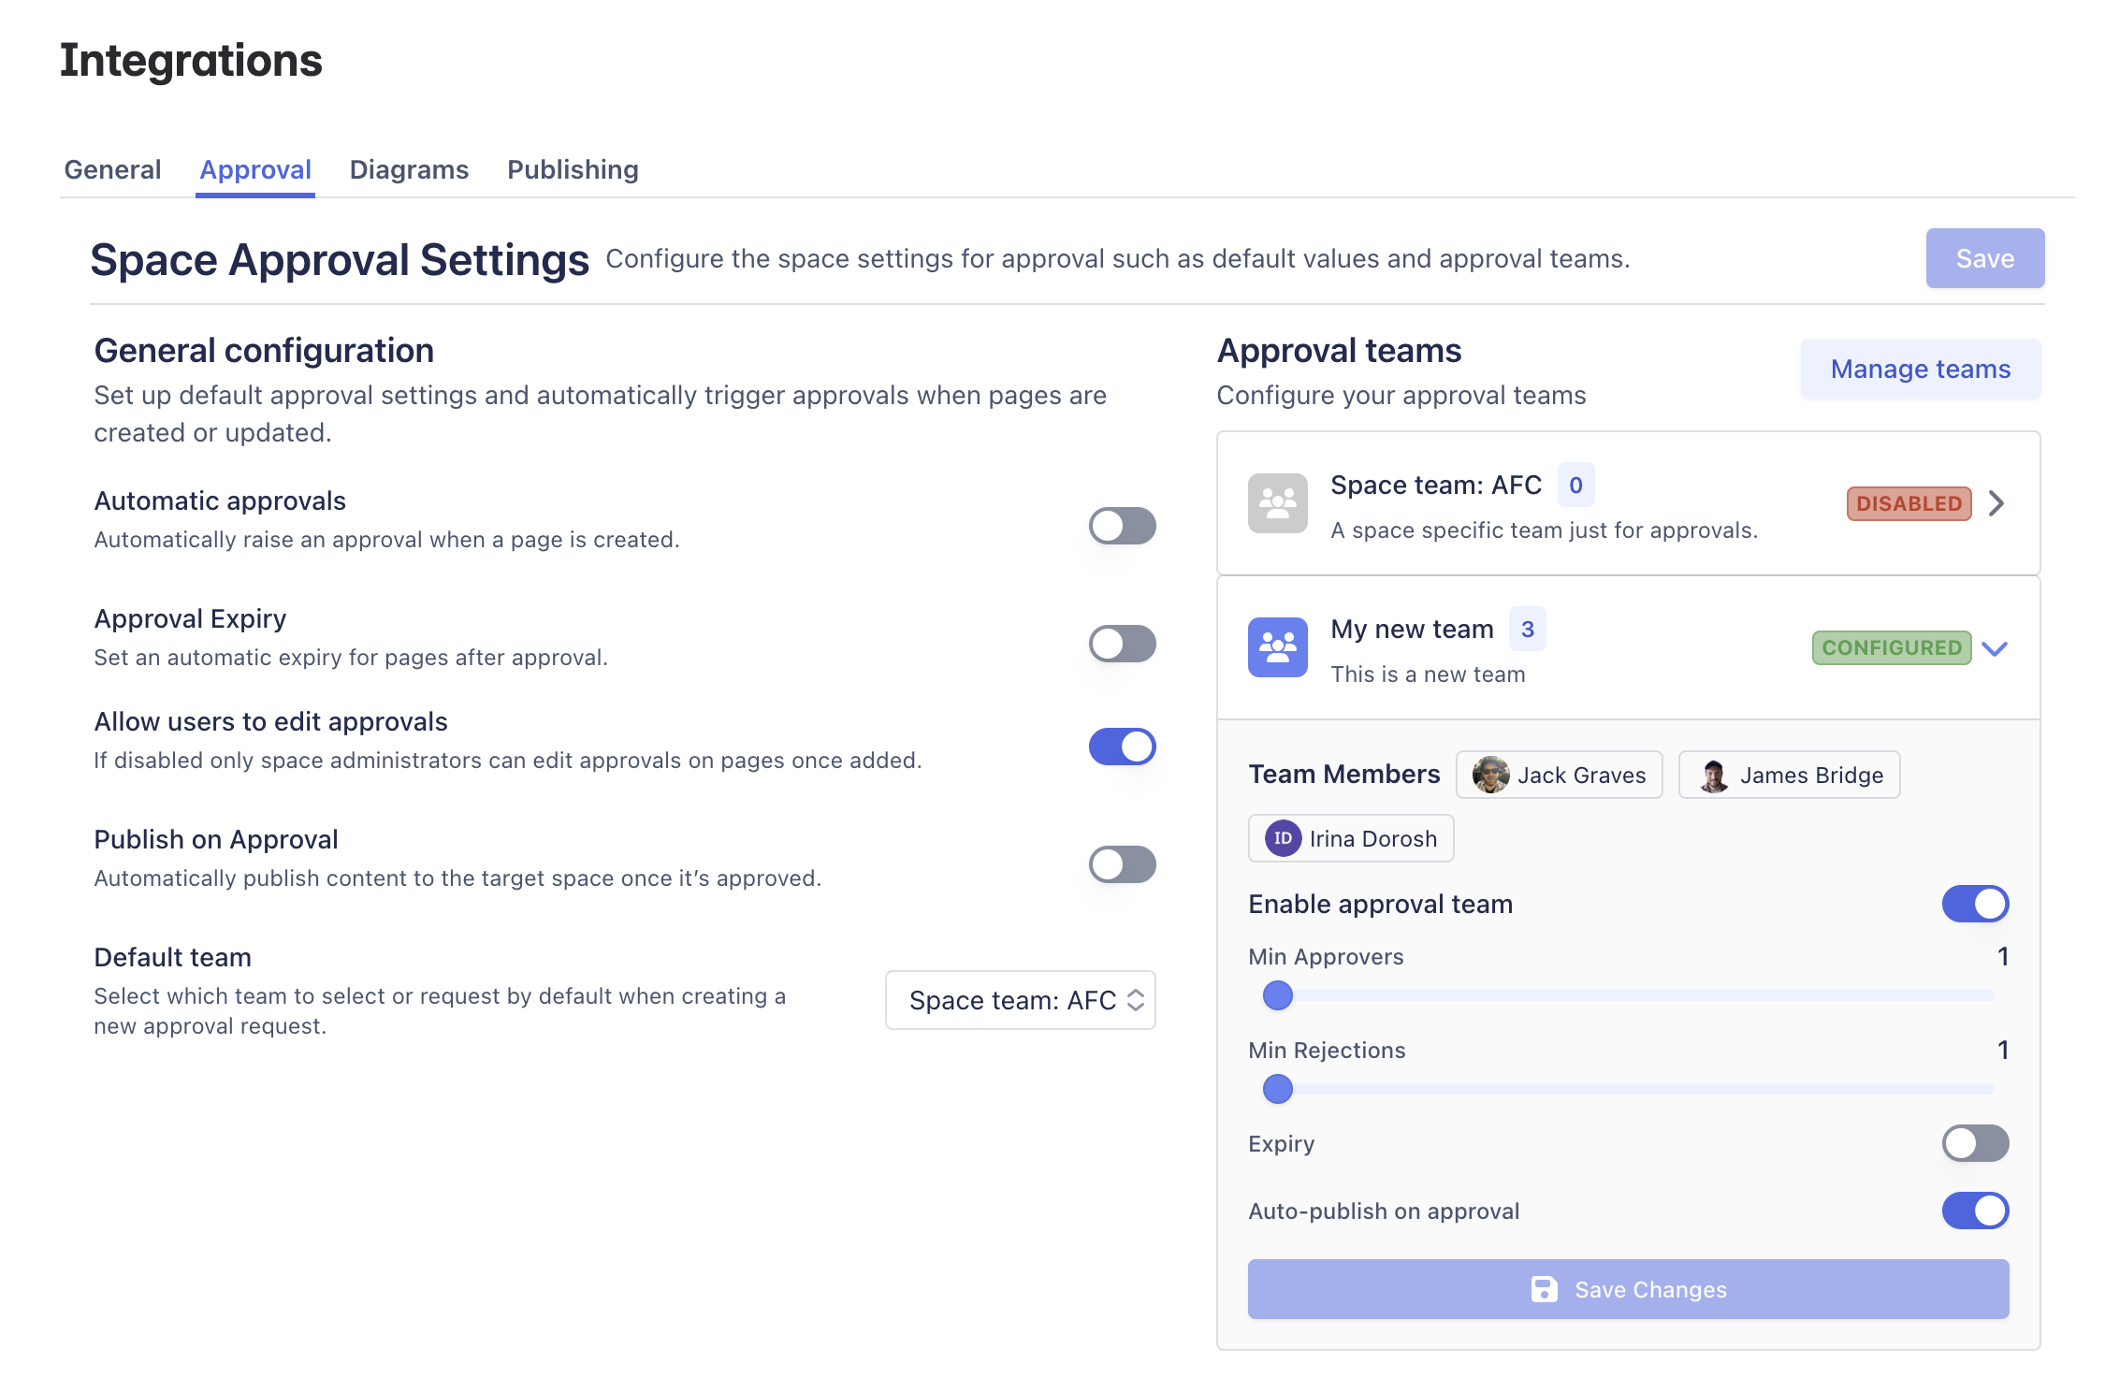
Task: Switch to the Diagrams tab
Action: coord(409,169)
